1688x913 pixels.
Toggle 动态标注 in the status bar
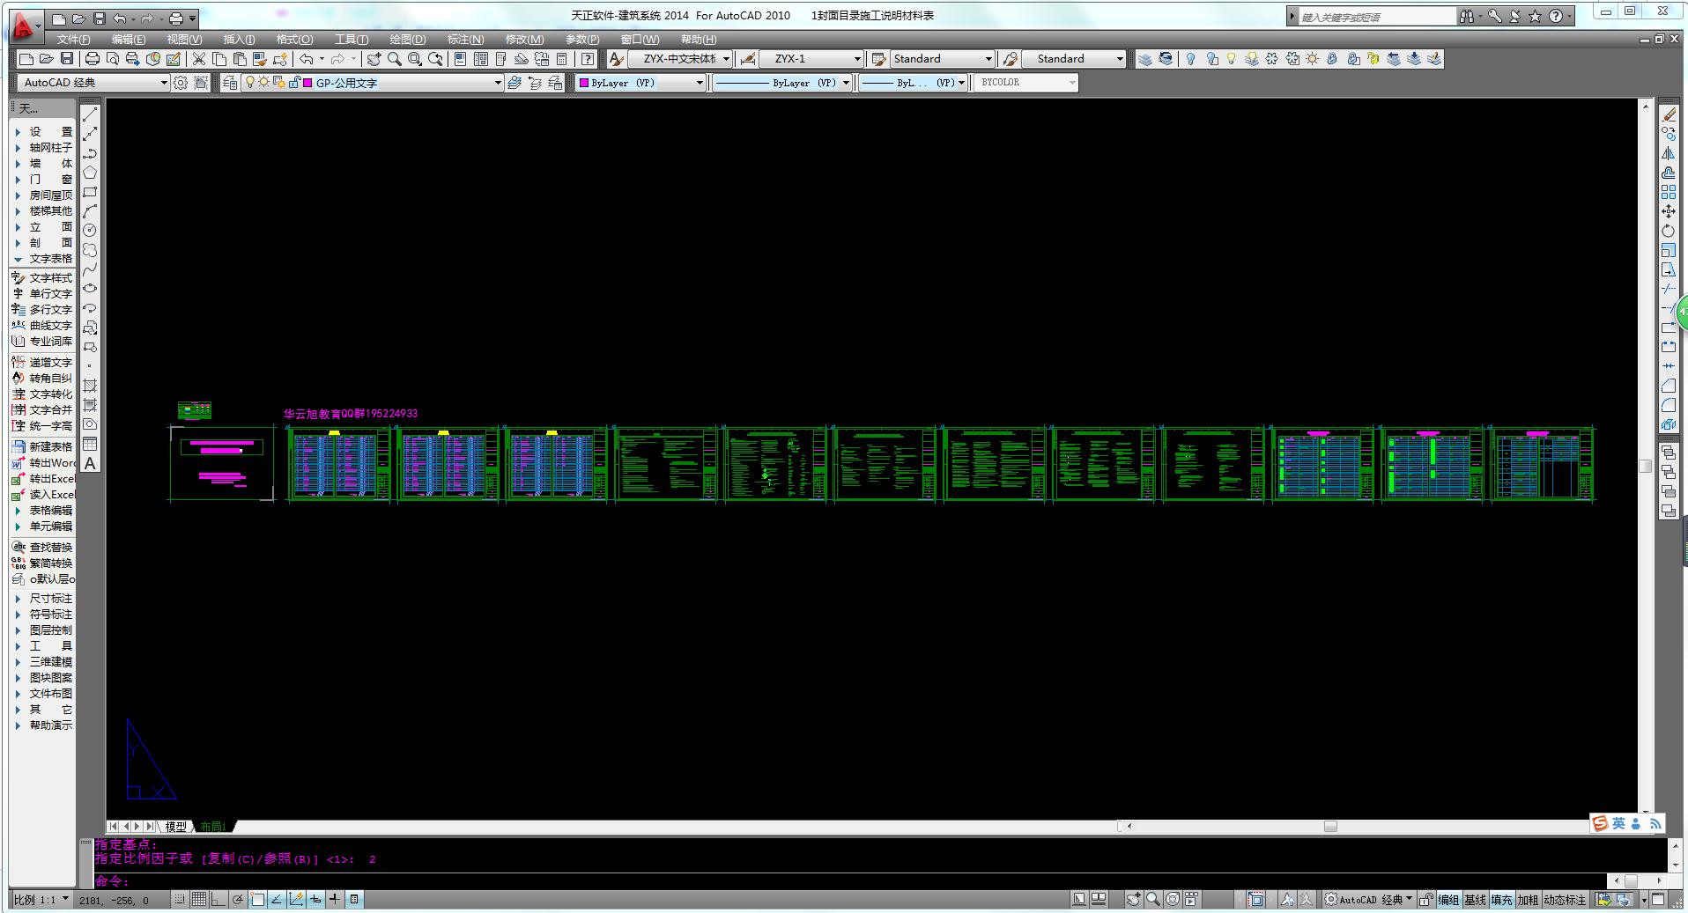(x=1564, y=900)
